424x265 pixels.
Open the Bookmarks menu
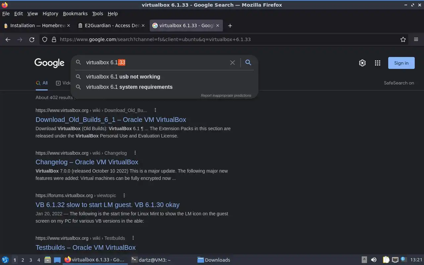pos(75,14)
